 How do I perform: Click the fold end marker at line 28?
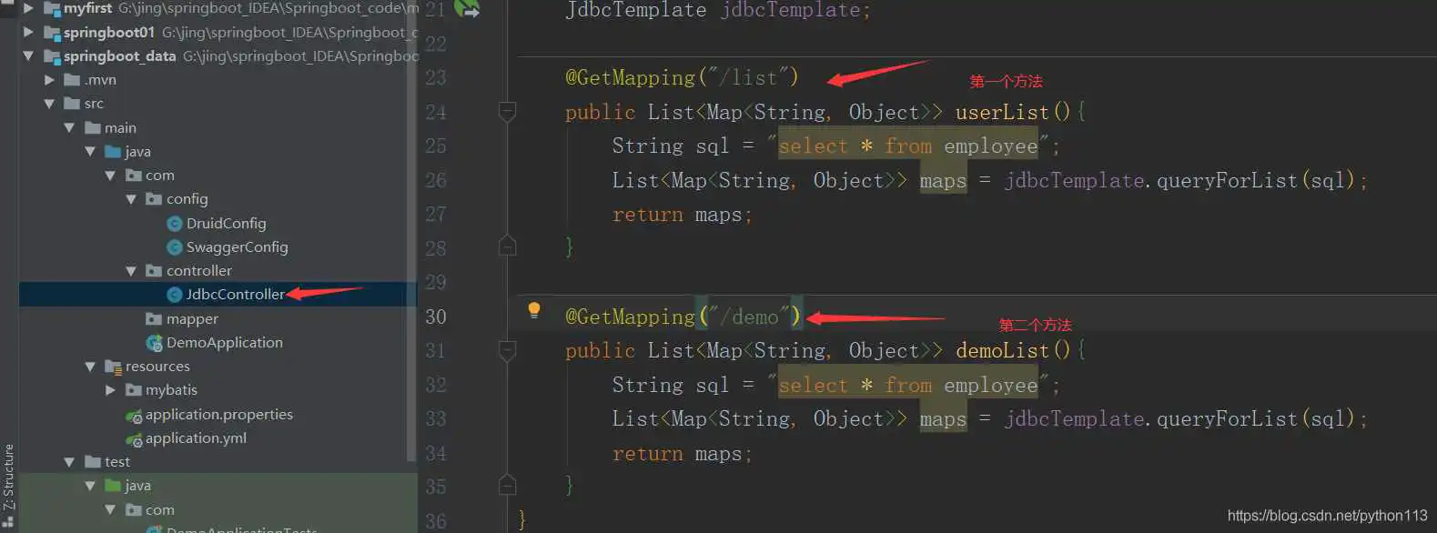tap(508, 246)
